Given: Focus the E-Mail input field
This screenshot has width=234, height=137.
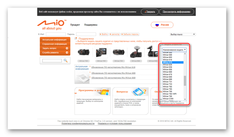Looking at the screenshot, I should point(56,34).
